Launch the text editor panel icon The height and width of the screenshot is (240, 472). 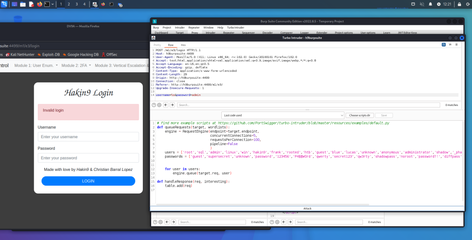(x=31, y=4)
